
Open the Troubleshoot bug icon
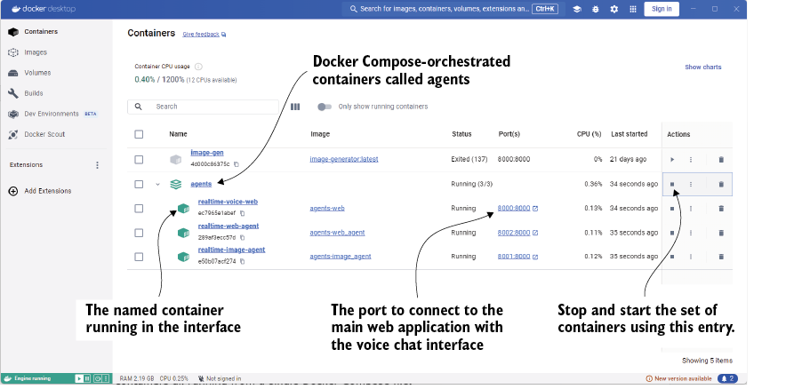(596, 9)
